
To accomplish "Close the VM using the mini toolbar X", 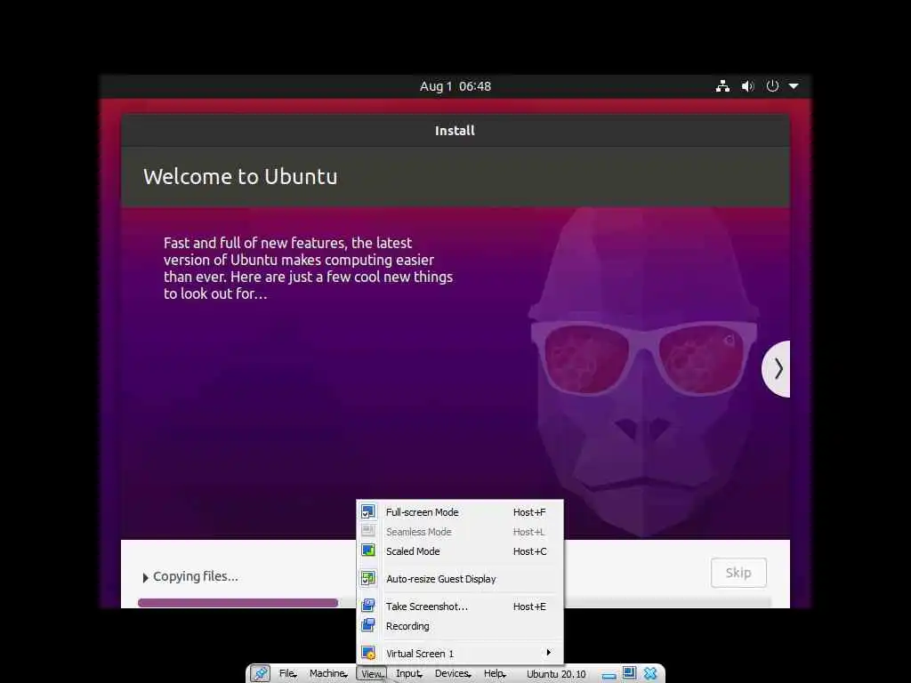I will click(650, 673).
